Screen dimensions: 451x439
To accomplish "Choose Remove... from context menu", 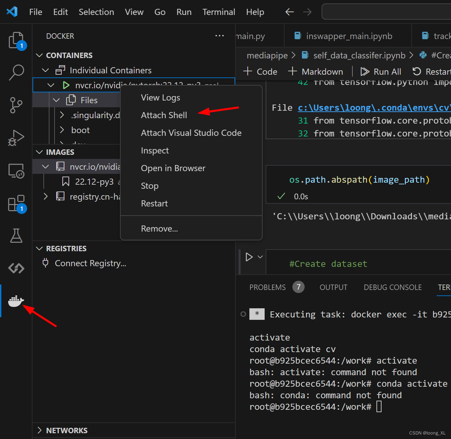I will [191, 228].
